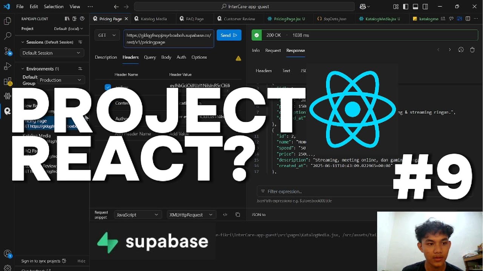Click Environments settings sliders icon

coord(80,69)
